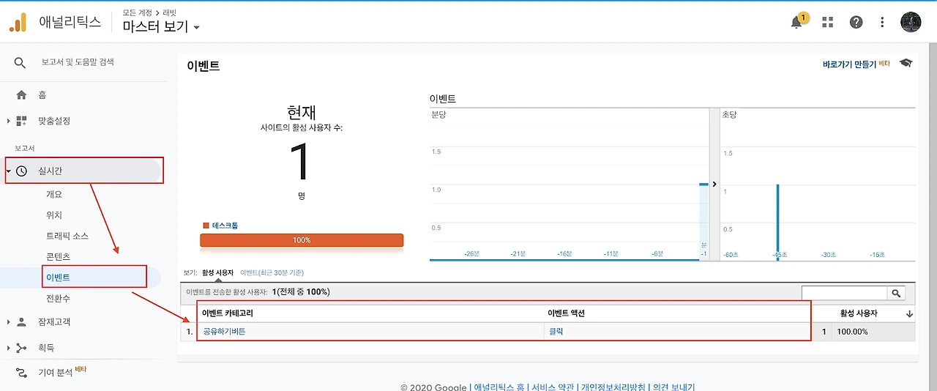The height and width of the screenshot is (391, 937).
Task: Go to 홈 in sidebar
Action: (42, 94)
